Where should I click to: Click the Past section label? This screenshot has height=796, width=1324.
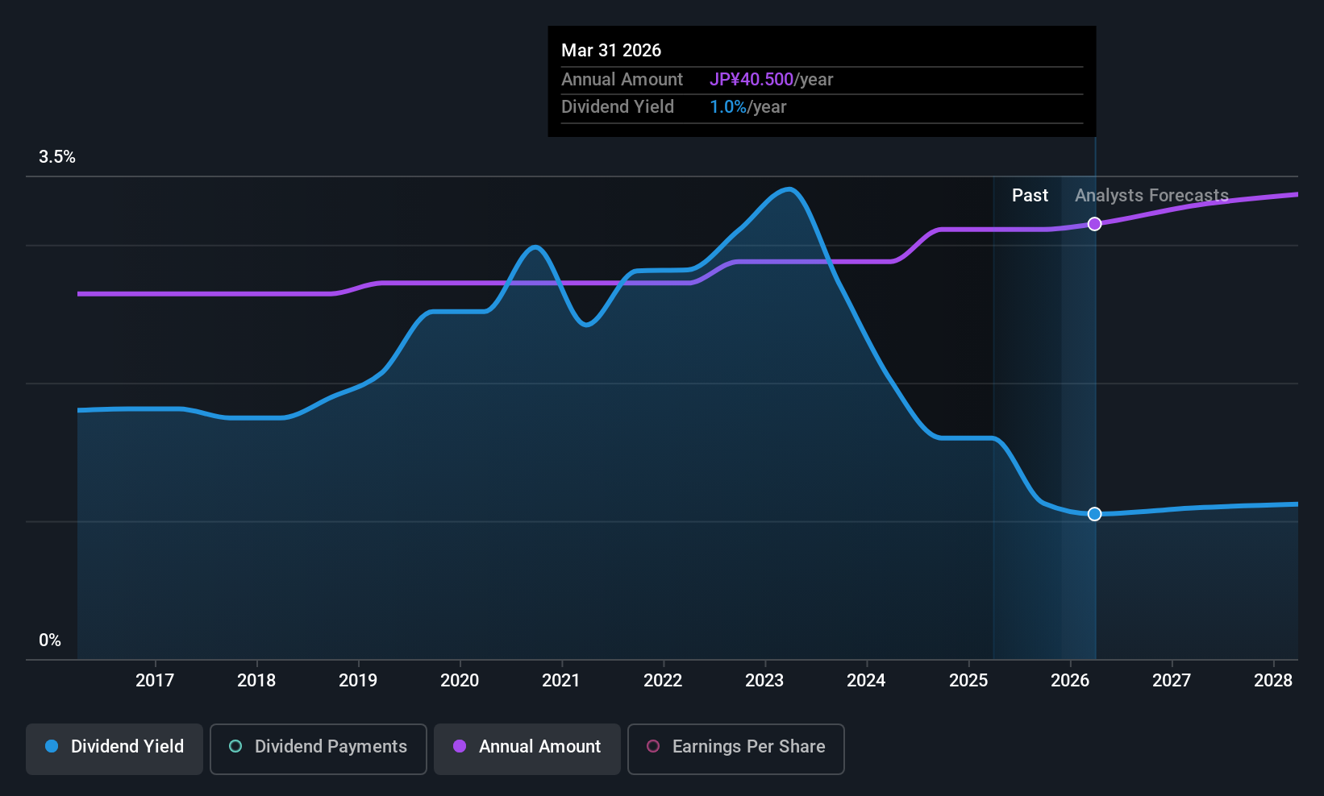tap(1030, 196)
